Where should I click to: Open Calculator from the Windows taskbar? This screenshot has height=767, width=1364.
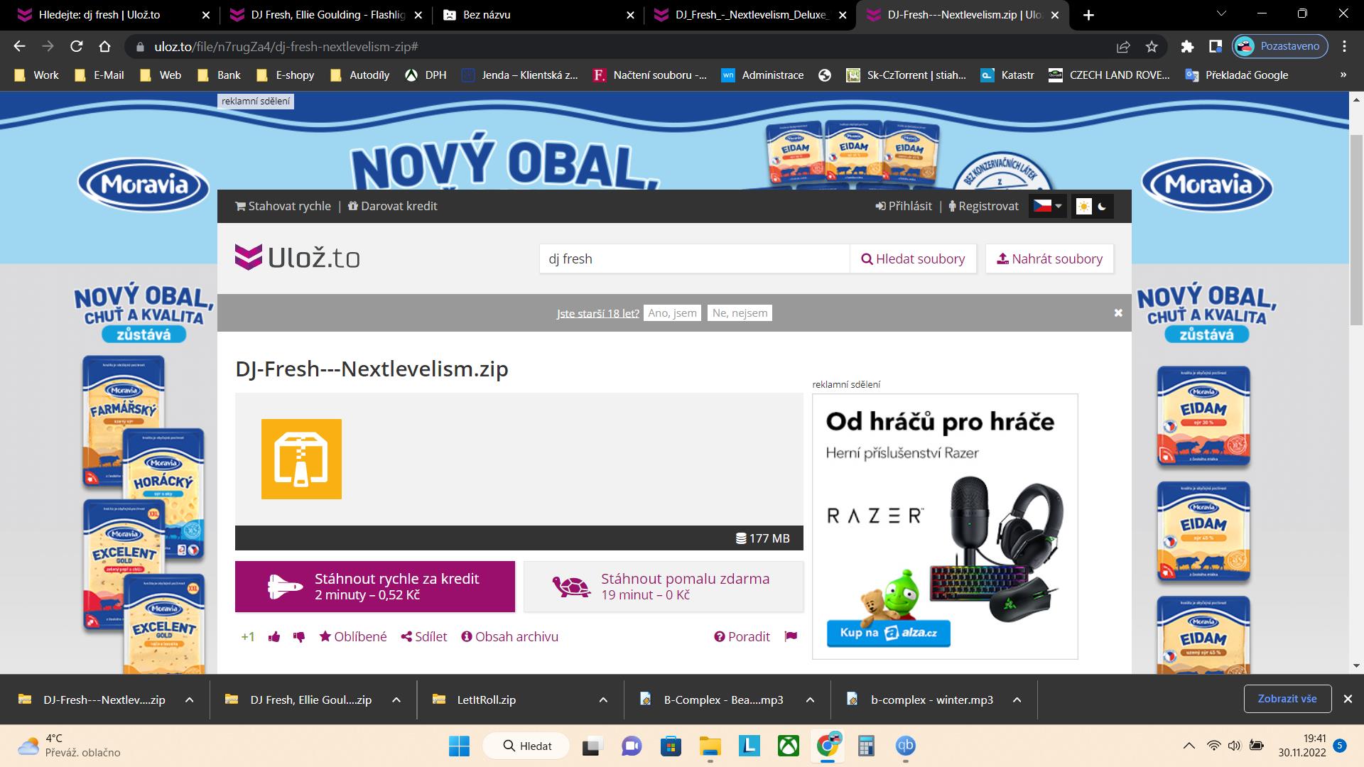865,746
